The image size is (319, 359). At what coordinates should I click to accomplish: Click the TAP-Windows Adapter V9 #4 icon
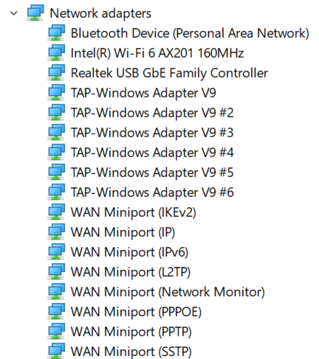tap(56, 152)
